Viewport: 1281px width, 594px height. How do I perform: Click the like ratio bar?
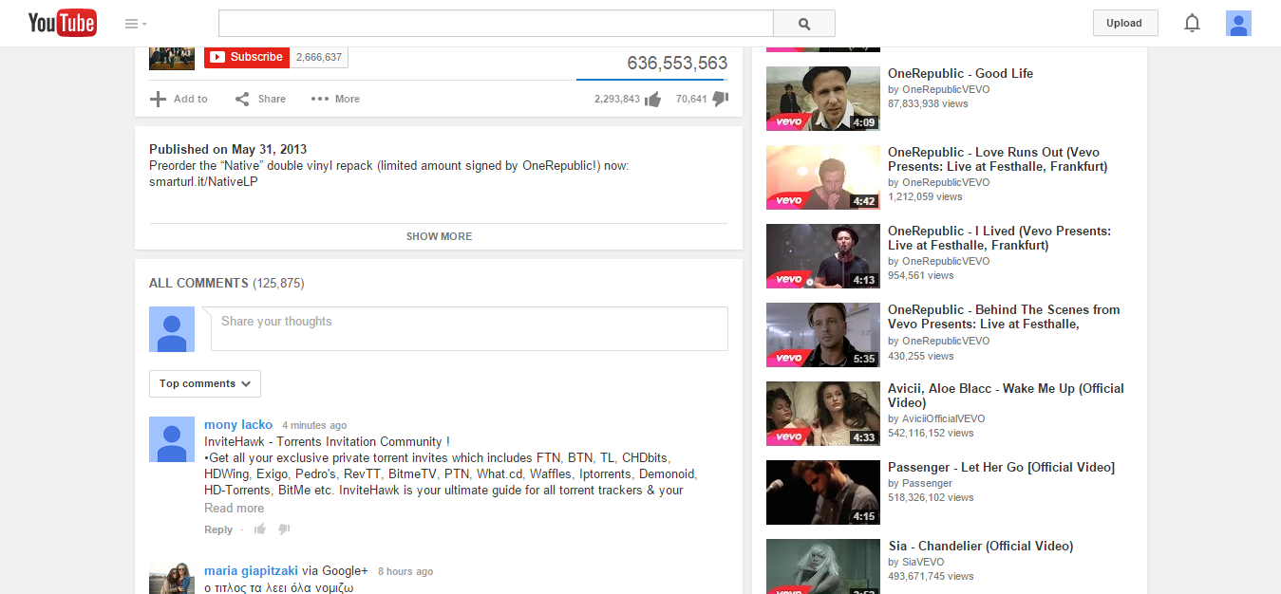coord(652,79)
